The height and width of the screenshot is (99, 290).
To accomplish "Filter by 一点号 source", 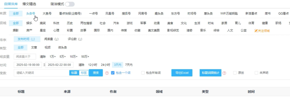I will coord(93,13).
